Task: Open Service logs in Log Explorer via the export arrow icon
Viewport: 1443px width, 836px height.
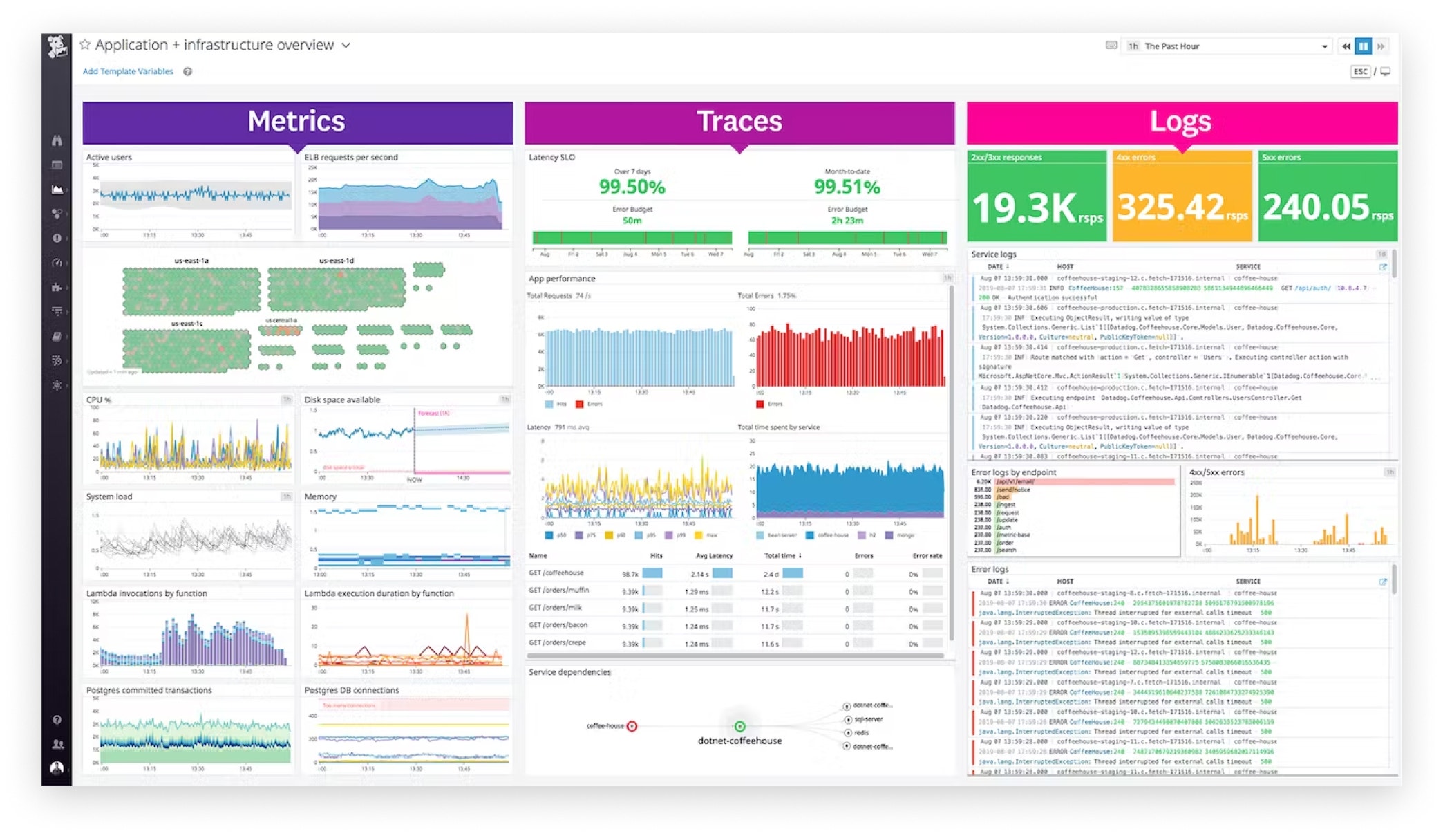Action: pyautogui.click(x=1382, y=268)
